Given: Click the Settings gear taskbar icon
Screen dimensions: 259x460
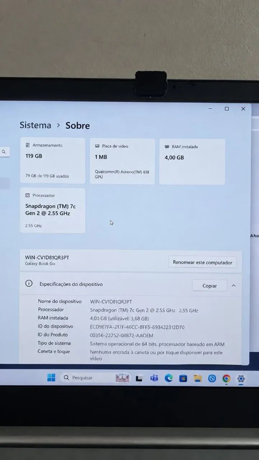Looking at the screenshot, I should [241, 378].
